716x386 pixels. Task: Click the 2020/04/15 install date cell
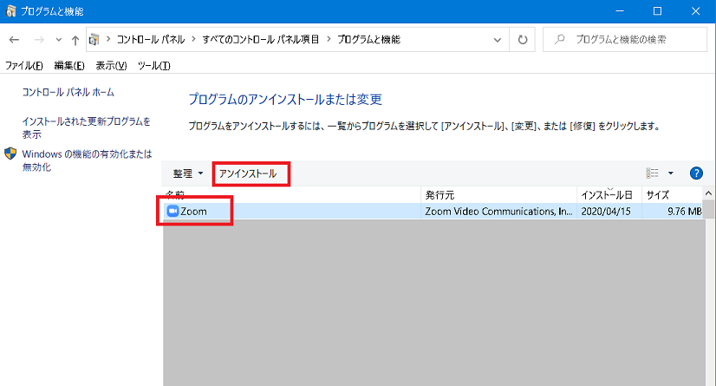click(x=606, y=211)
